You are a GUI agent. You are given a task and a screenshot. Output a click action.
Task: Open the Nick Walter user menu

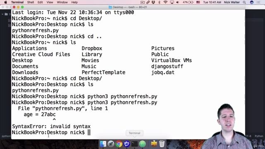click(232, 2)
